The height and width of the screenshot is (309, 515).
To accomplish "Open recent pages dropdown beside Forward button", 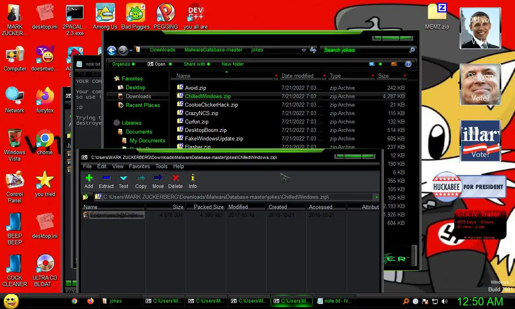I will click(x=131, y=51).
